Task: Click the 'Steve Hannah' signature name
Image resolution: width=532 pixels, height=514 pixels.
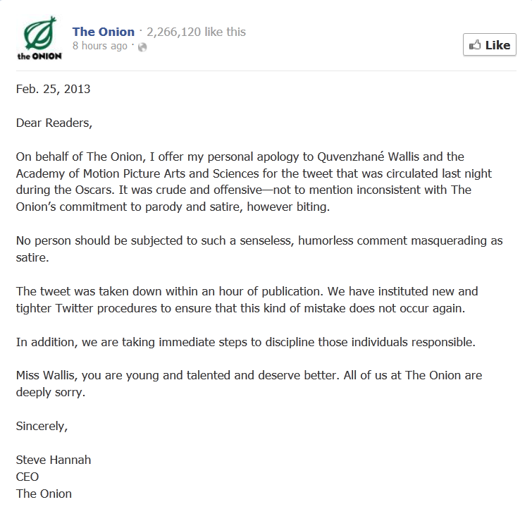Action: coord(54,460)
